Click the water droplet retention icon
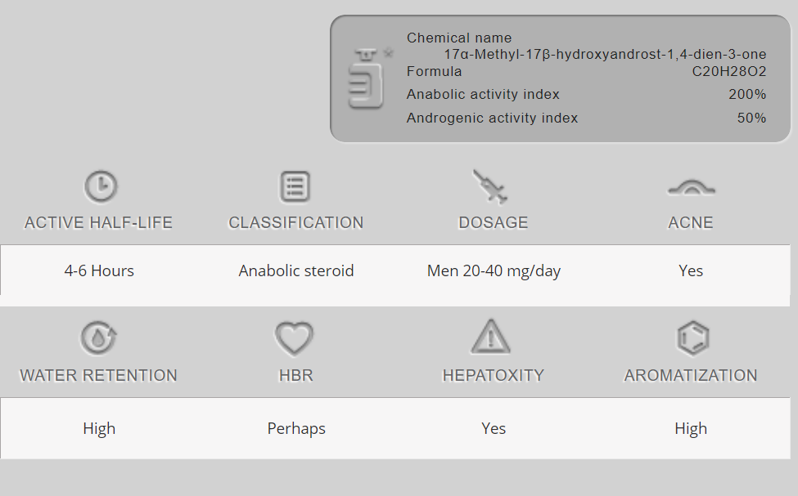The width and height of the screenshot is (798, 496). tap(98, 338)
